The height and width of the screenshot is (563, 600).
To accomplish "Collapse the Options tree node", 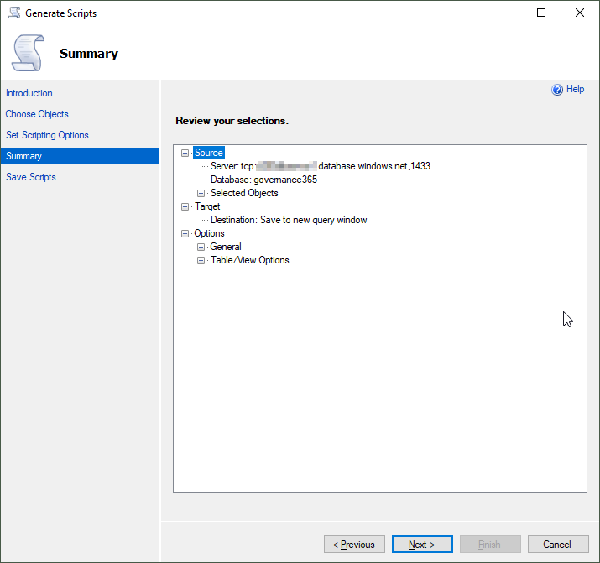I will [x=185, y=233].
